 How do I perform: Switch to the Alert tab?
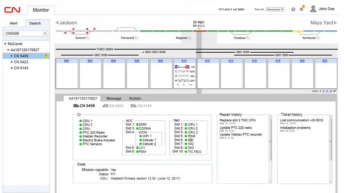[14, 23]
